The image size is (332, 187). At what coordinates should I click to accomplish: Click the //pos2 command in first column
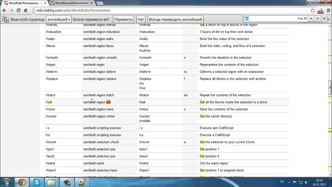[x=50, y=156]
